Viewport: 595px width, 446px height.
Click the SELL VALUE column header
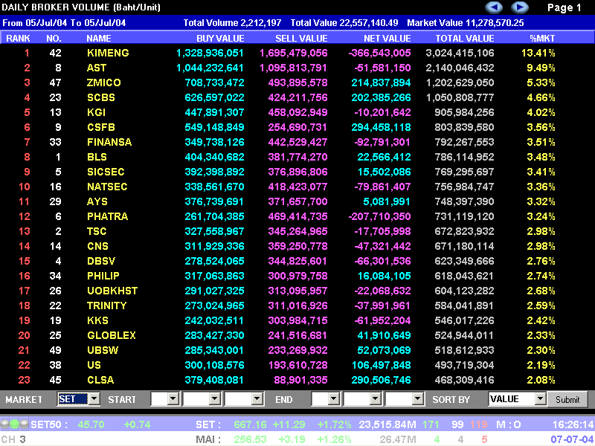(x=301, y=39)
